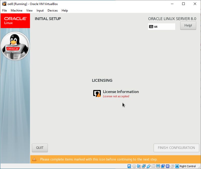201x169 pixels.
Task: Click the VirtualBox window title icon
Action: (4, 4)
